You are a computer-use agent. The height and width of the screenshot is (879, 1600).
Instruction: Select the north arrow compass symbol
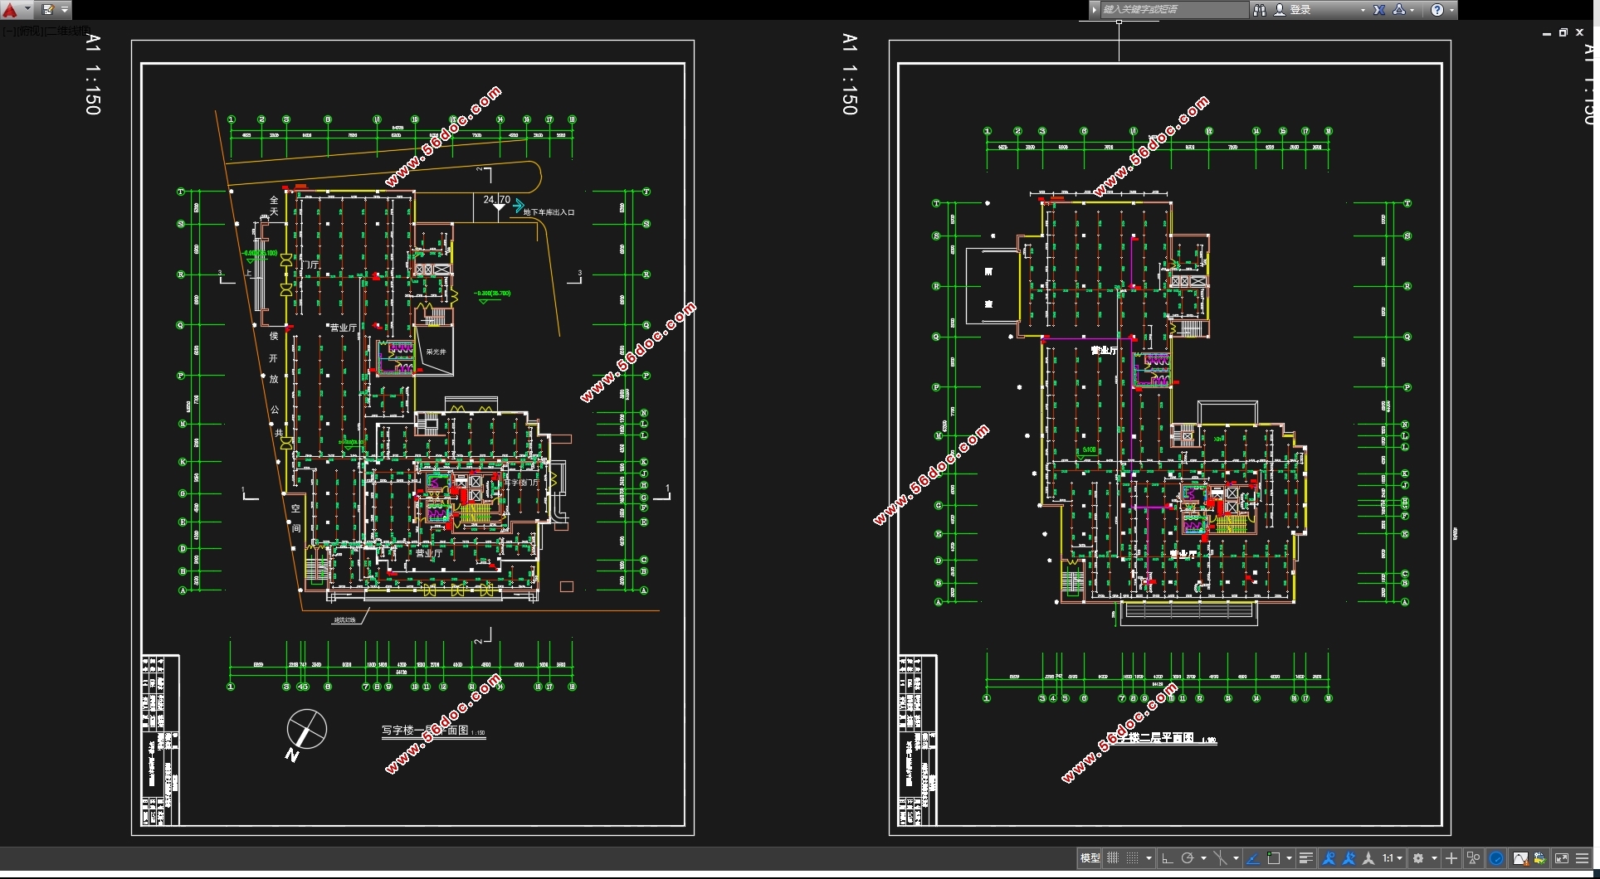[x=305, y=734]
